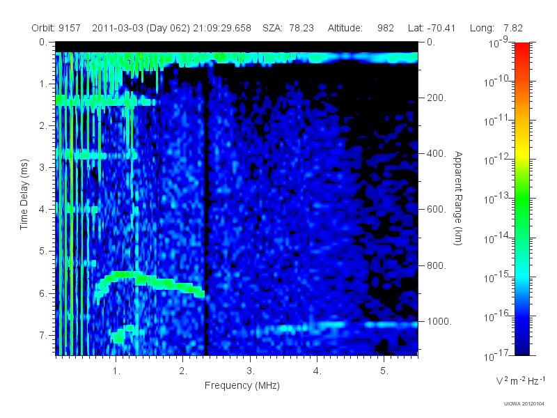This screenshot has width=557, height=418.
Task: Click the Lat: -70.41 label
Action: pos(432,28)
